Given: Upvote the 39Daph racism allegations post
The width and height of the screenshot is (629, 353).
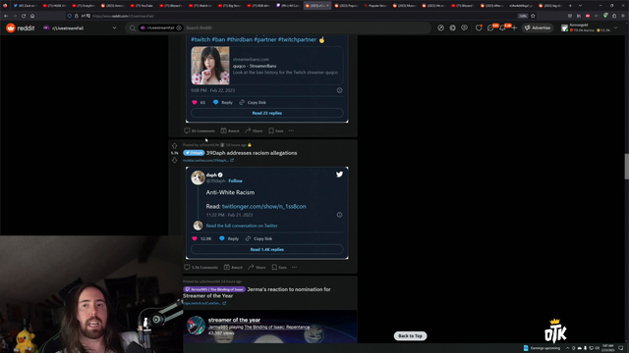Looking at the screenshot, I should pyautogui.click(x=175, y=146).
